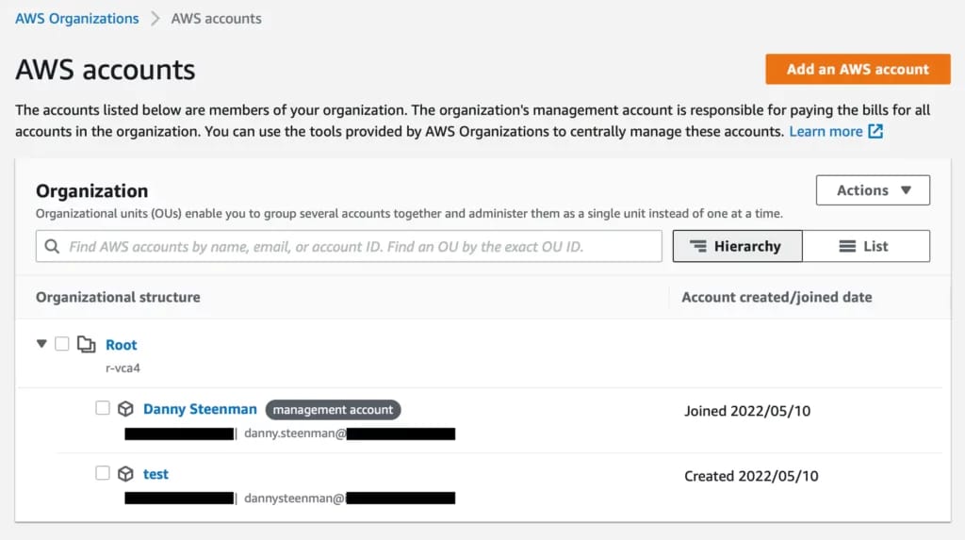Click the Joined 2022/05/10 date text

point(747,411)
